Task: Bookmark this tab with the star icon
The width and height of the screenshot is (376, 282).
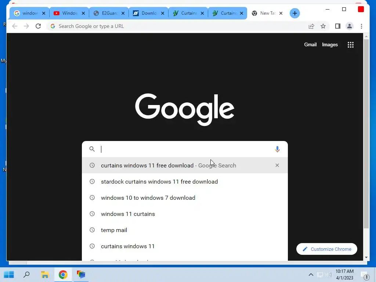Action: [x=323, y=26]
